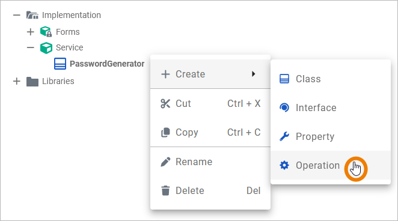This screenshot has width=398, height=221.
Task: Click the locked Forms package icon
Action: coord(46,32)
